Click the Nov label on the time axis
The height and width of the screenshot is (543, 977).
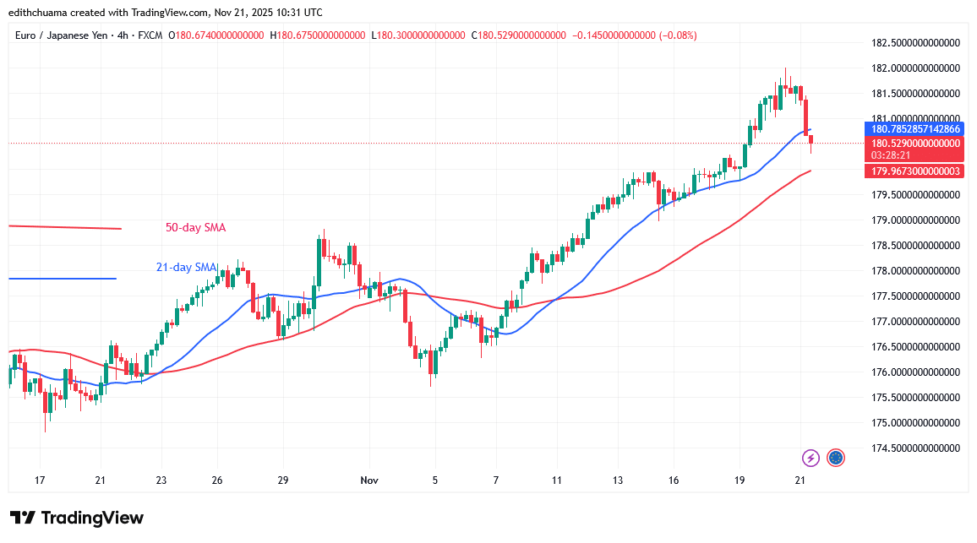point(369,481)
